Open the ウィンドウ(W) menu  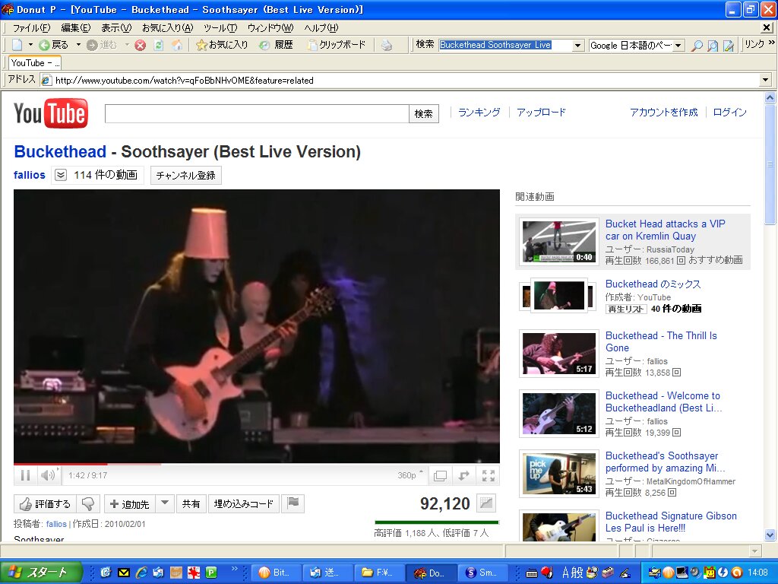click(x=270, y=28)
